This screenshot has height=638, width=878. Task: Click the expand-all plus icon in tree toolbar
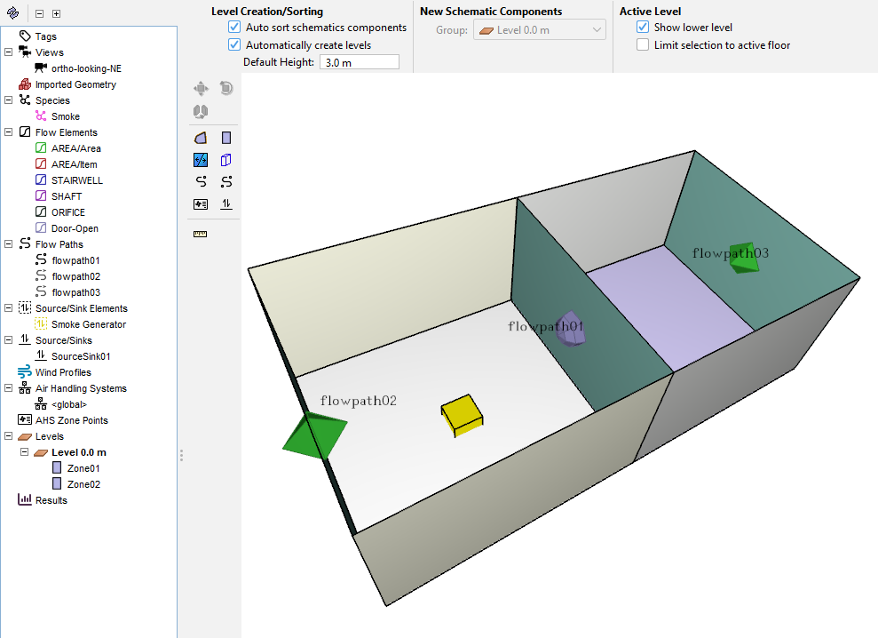click(56, 14)
